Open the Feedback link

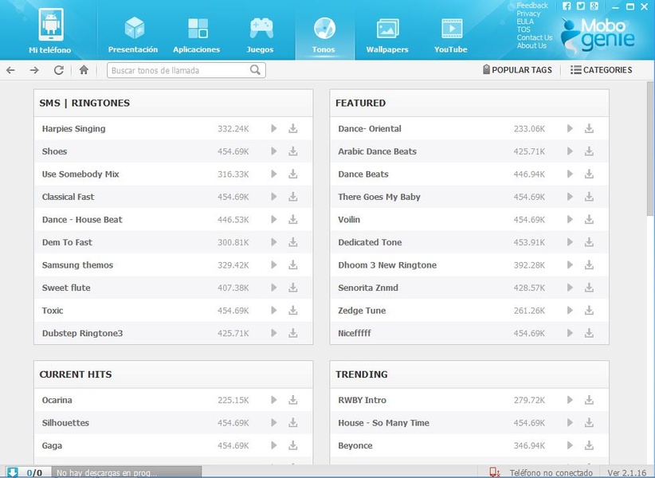[532, 6]
